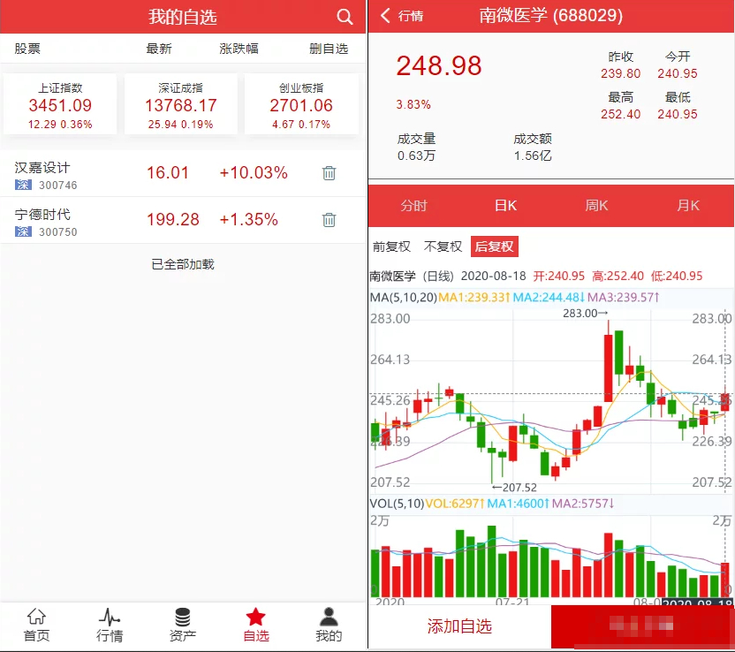
Task: Delete 汉嘉设计 using trash icon
Action: (x=329, y=173)
